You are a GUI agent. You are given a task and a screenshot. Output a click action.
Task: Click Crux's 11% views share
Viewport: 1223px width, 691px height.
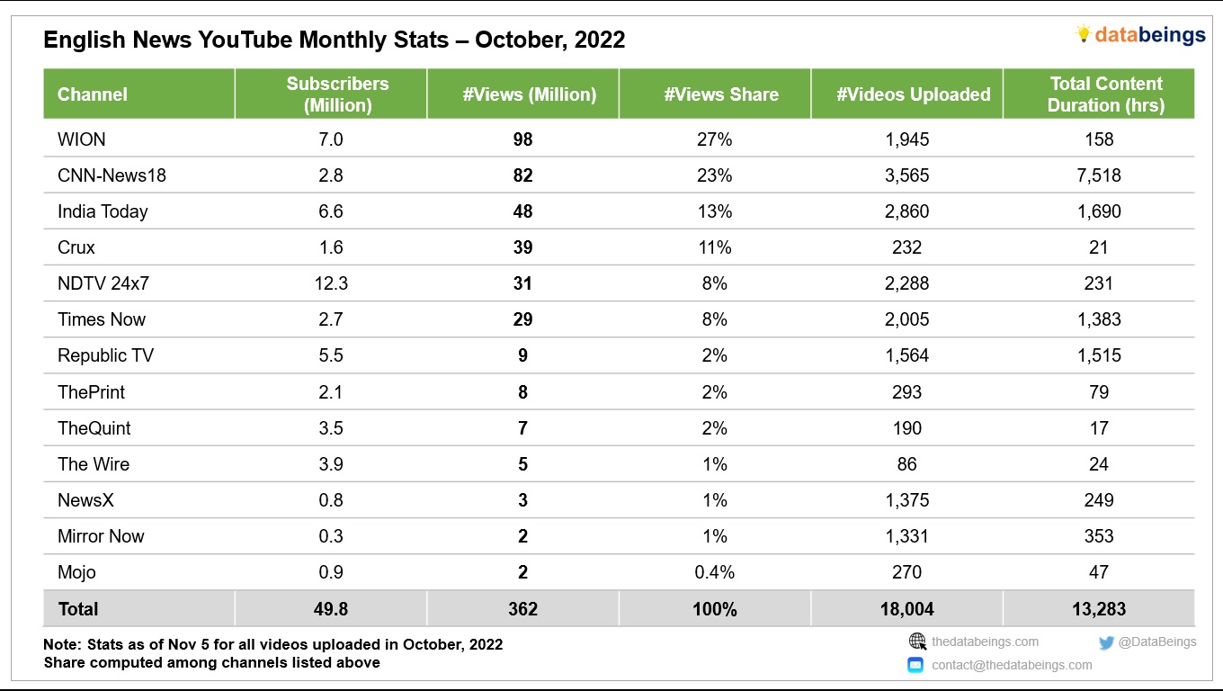point(715,247)
